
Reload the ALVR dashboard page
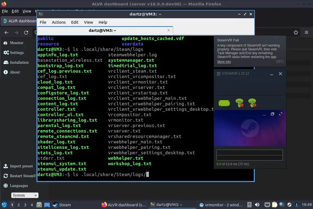26,32
